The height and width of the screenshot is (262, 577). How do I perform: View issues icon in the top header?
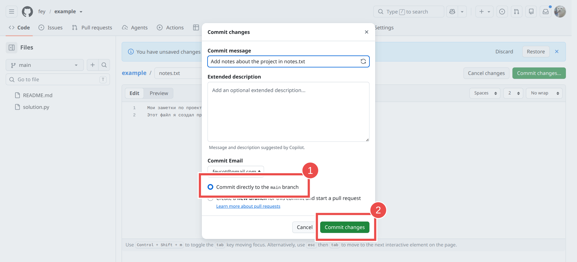[502, 12]
